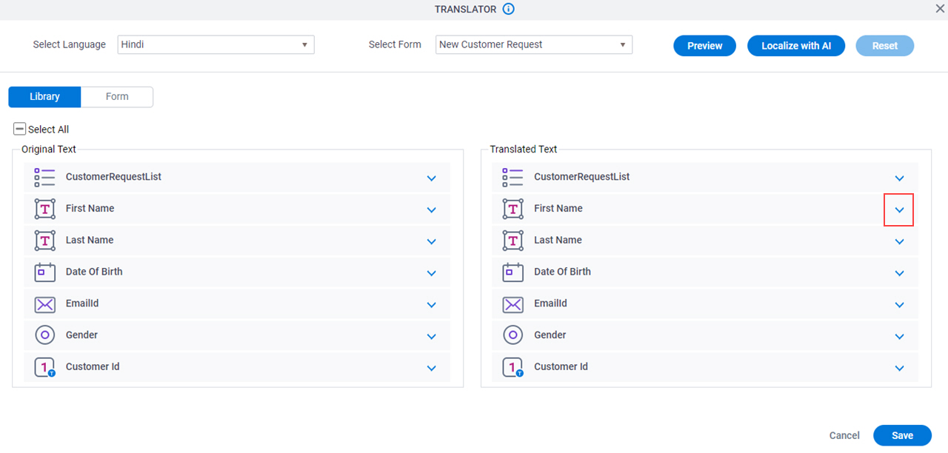Click Gender radio icon in Original Text
Screen dimensions: 948x453
coord(45,335)
